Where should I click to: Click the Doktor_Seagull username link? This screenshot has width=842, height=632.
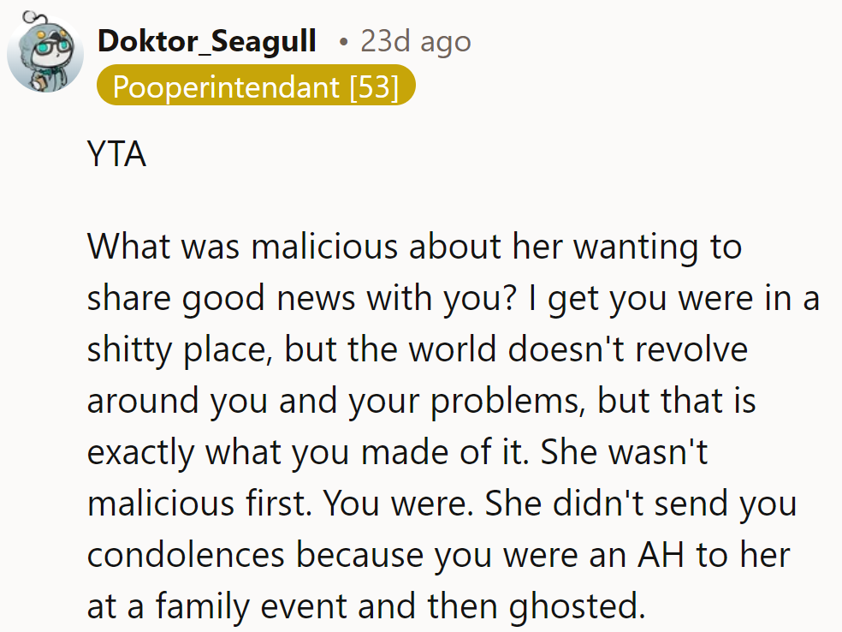point(207,40)
